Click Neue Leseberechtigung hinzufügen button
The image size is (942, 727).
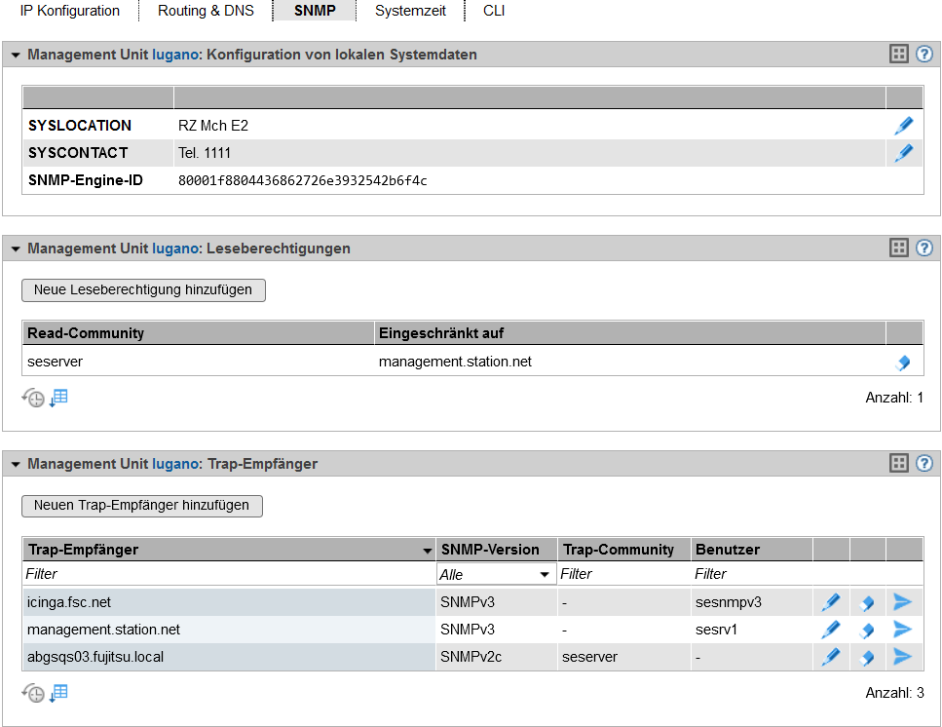pyautogui.click(x=143, y=289)
